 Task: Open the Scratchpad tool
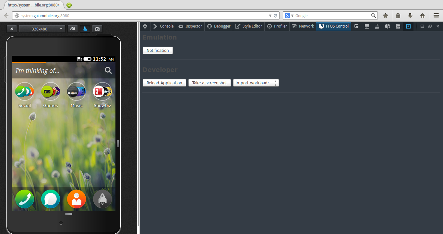click(x=398, y=26)
